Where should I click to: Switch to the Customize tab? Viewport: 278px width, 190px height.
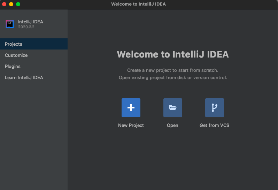pos(16,55)
